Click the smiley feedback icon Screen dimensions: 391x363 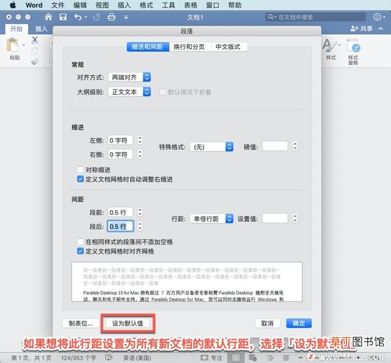pyautogui.click(x=378, y=17)
